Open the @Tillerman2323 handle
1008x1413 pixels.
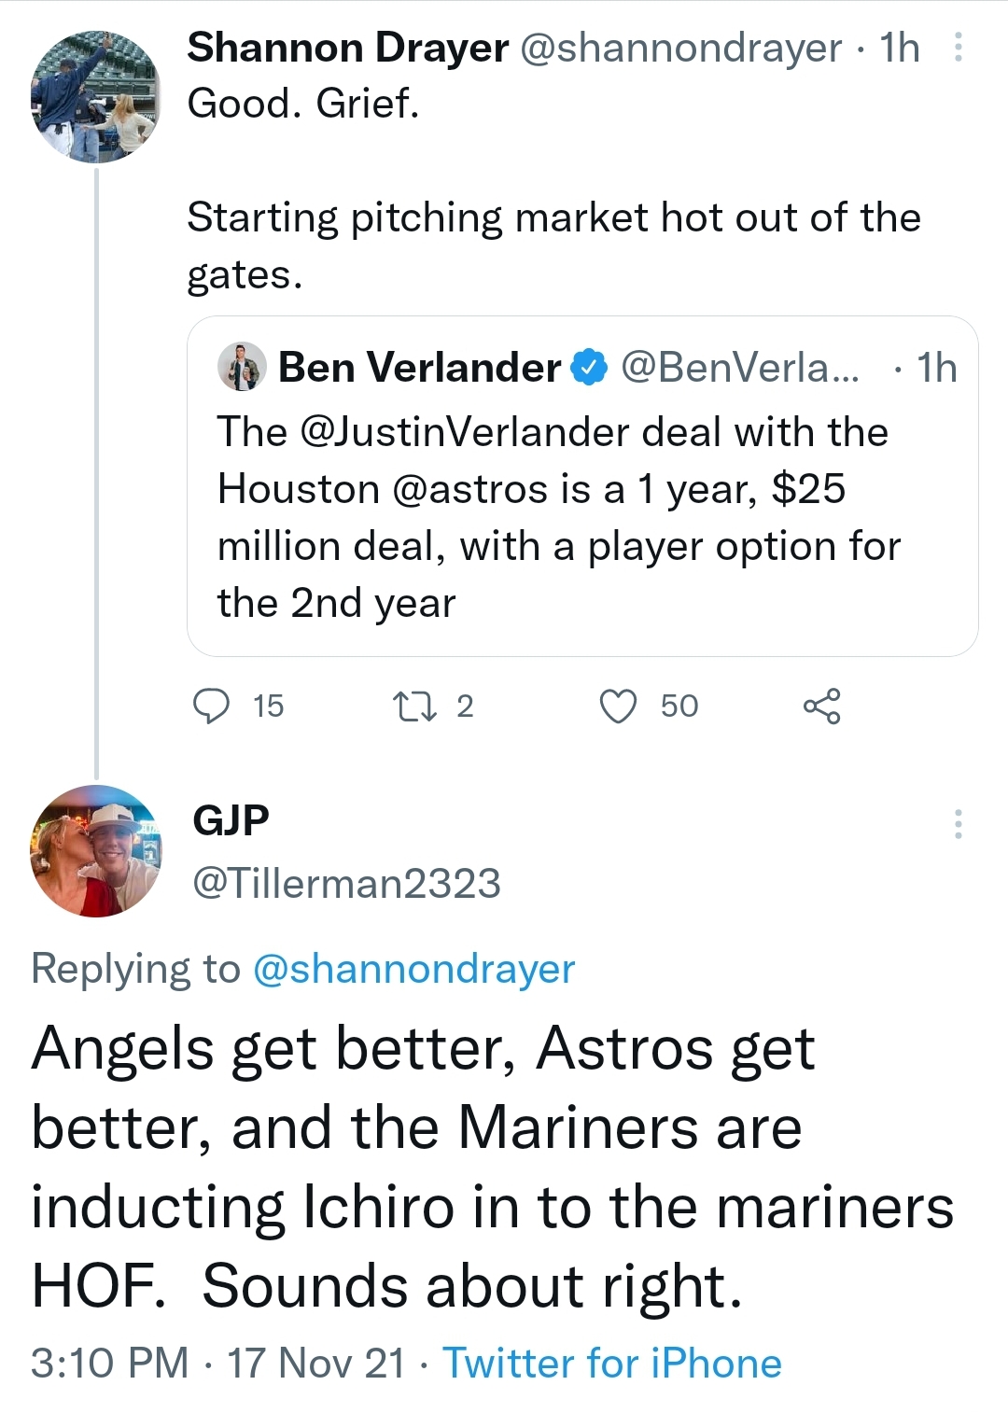(346, 883)
